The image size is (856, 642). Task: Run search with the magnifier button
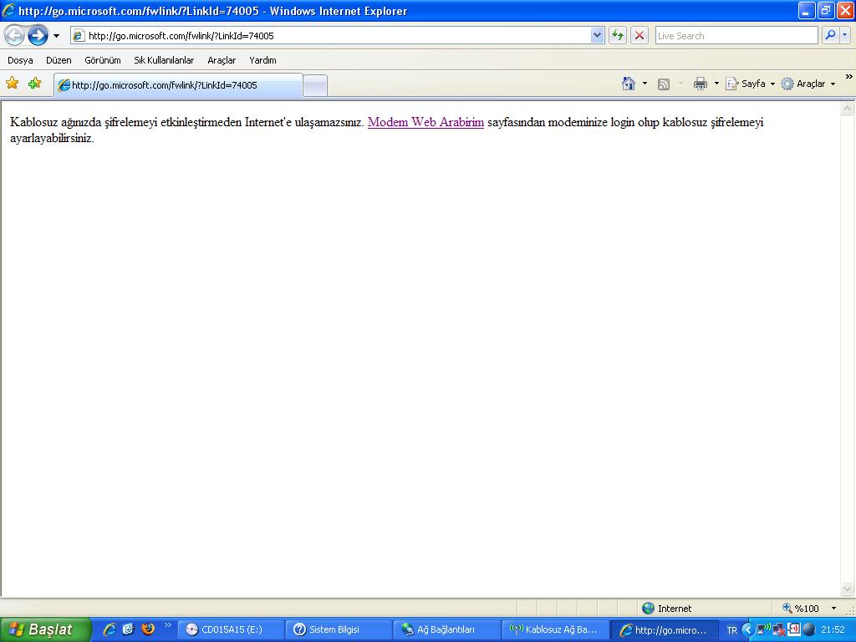coord(830,35)
